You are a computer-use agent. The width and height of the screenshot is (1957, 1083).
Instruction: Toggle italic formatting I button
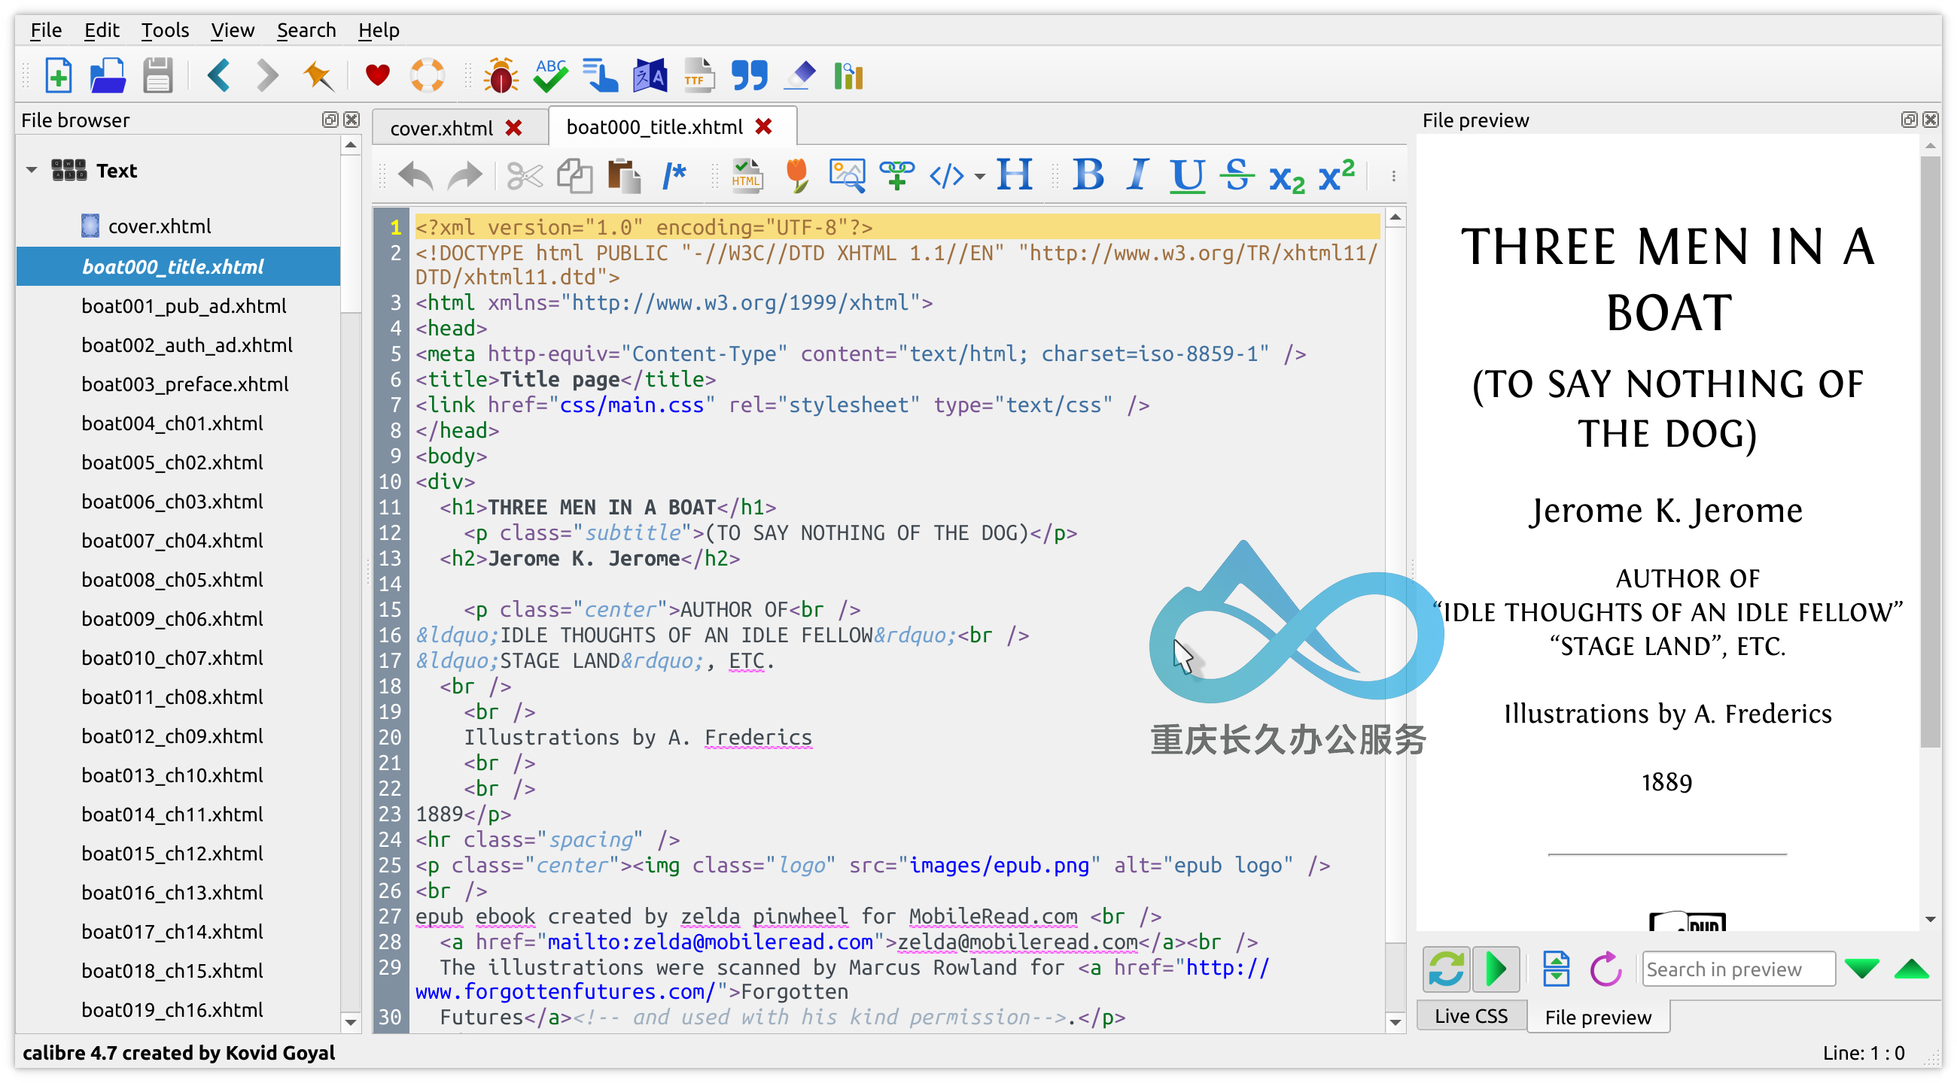[1137, 175]
